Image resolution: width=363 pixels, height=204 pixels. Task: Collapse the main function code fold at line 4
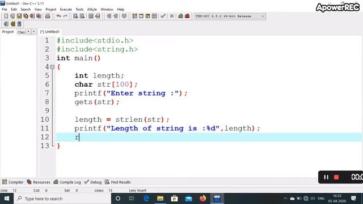click(52, 67)
